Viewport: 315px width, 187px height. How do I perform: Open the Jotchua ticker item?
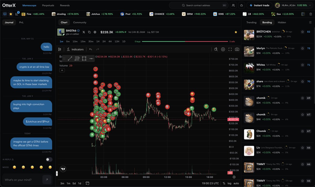tap(100, 14)
